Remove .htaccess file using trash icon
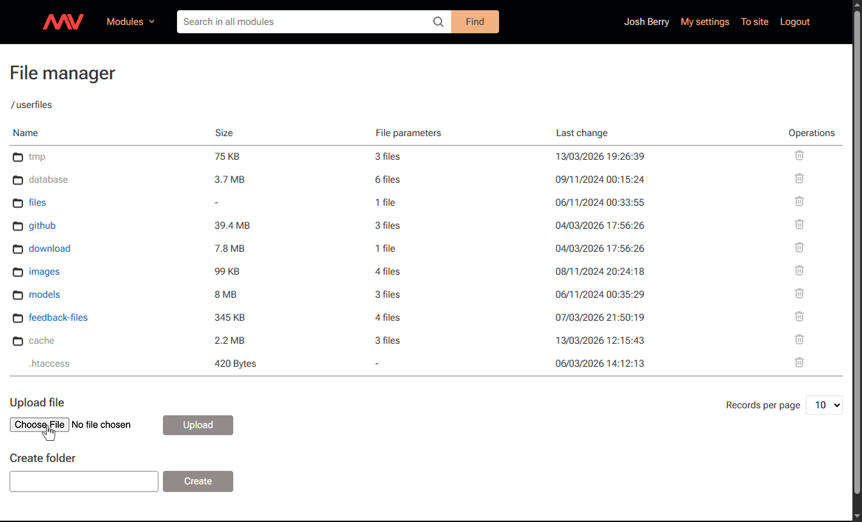The height and width of the screenshot is (522, 862). click(799, 362)
